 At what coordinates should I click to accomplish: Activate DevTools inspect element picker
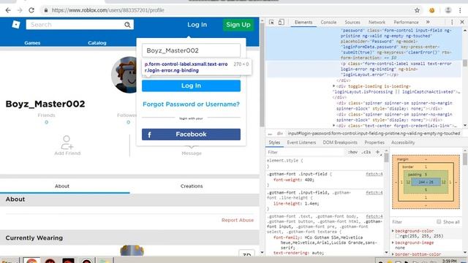[271, 22]
